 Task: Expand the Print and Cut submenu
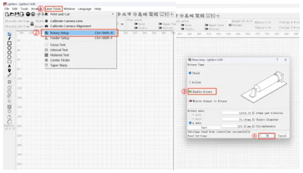point(113,14)
